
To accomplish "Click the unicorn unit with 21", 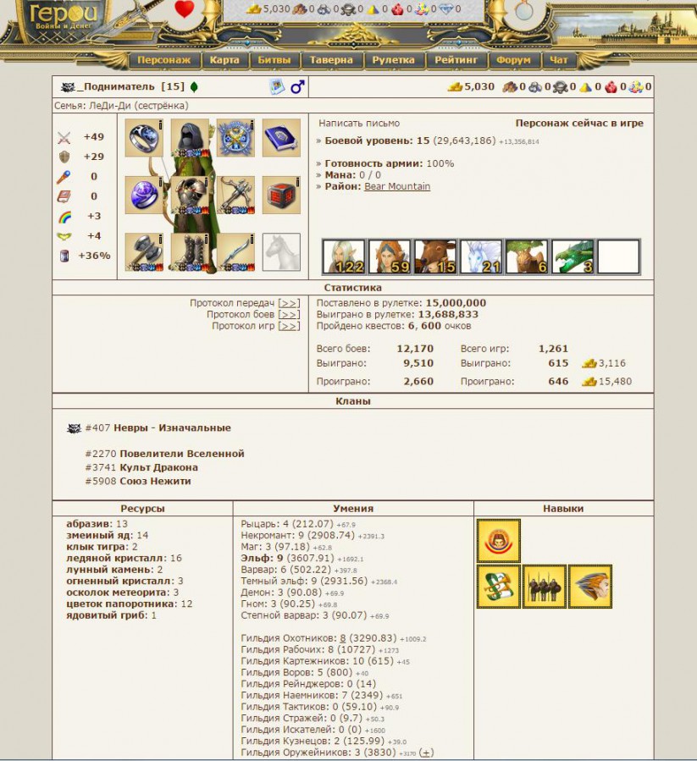I will (481, 256).
